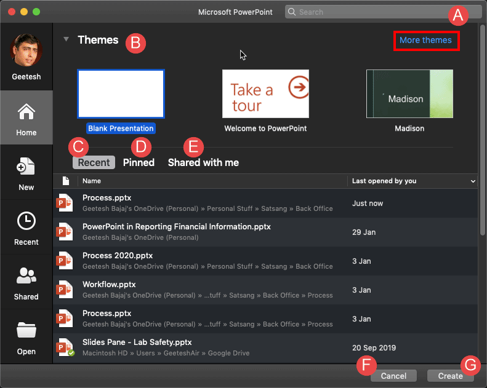Click the Open folder icon in sidebar

[26, 330]
